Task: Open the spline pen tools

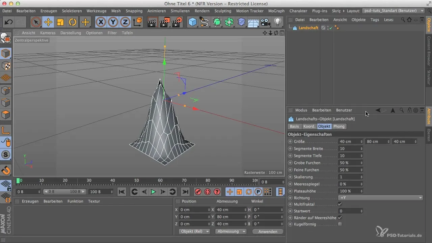Action: [205, 22]
